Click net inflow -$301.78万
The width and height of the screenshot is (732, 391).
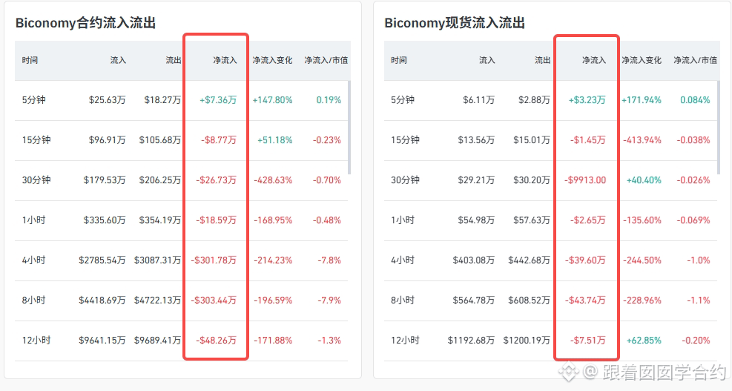click(x=214, y=260)
